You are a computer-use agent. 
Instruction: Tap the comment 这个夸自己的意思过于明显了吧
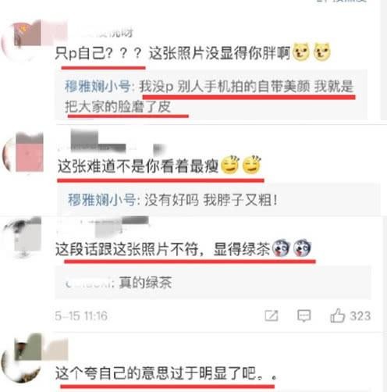[x=165, y=373]
